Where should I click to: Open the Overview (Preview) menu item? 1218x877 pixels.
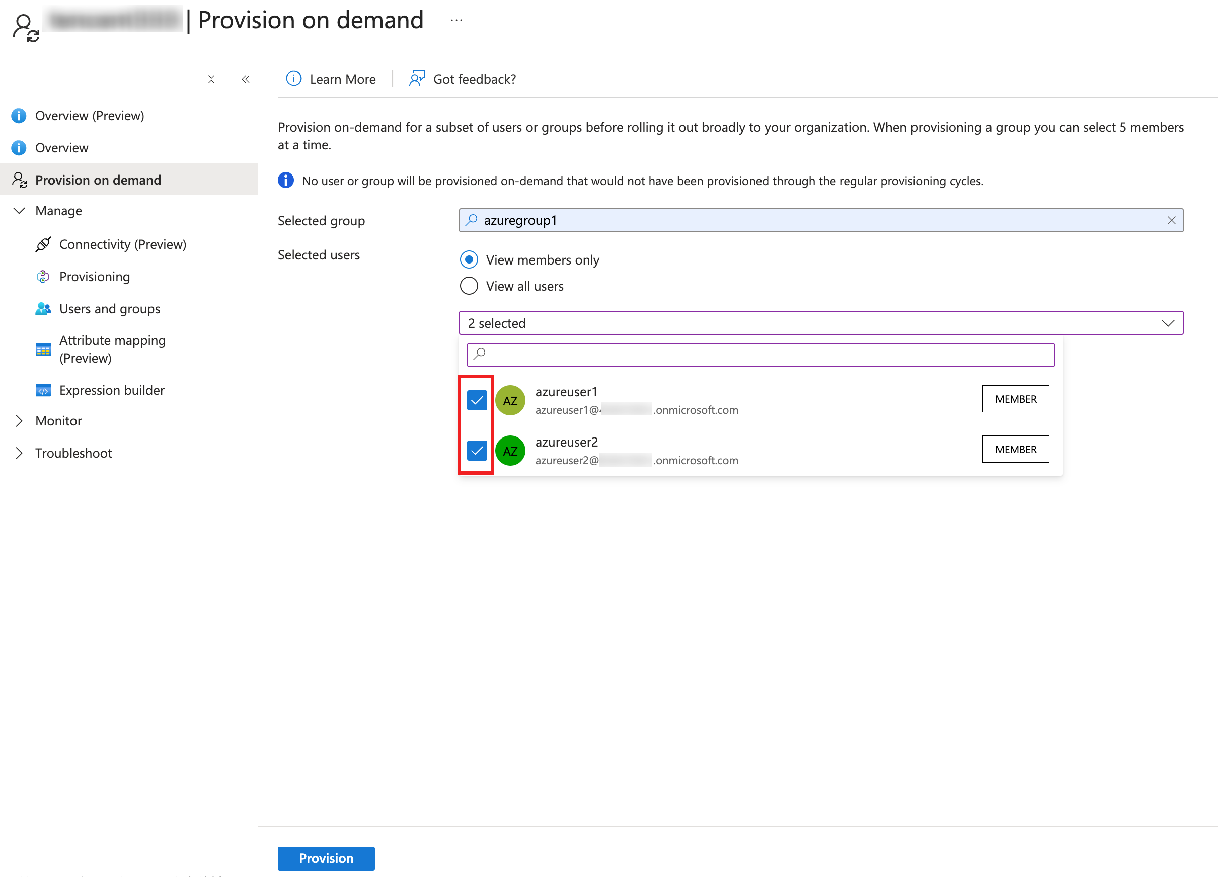(x=89, y=115)
